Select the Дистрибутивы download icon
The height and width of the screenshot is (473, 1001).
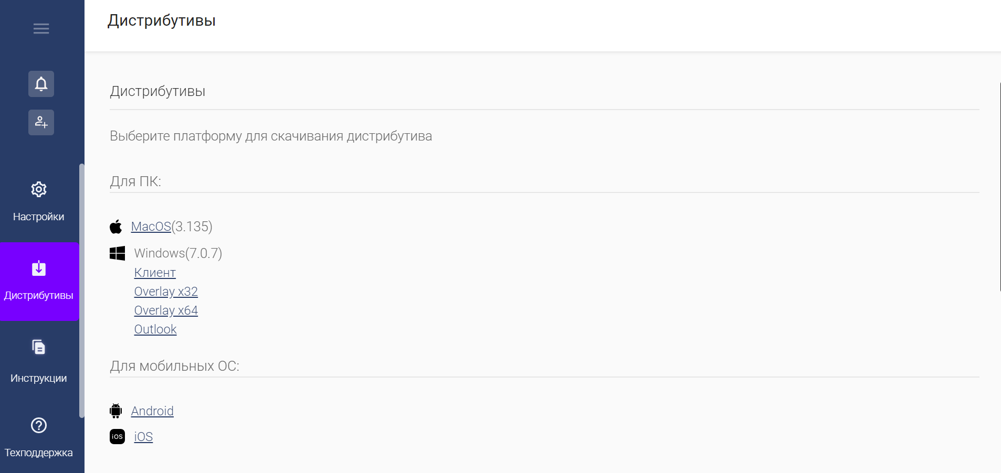pyautogui.click(x=39, y=268)
